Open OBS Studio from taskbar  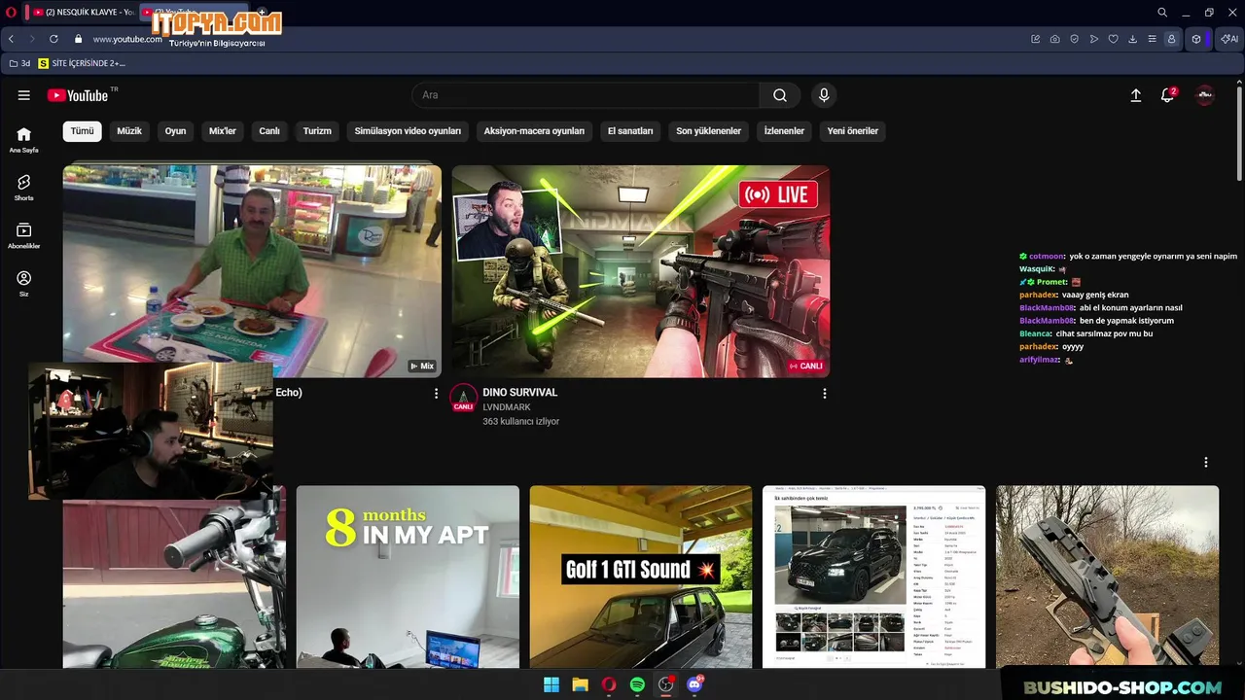[665, 684]
